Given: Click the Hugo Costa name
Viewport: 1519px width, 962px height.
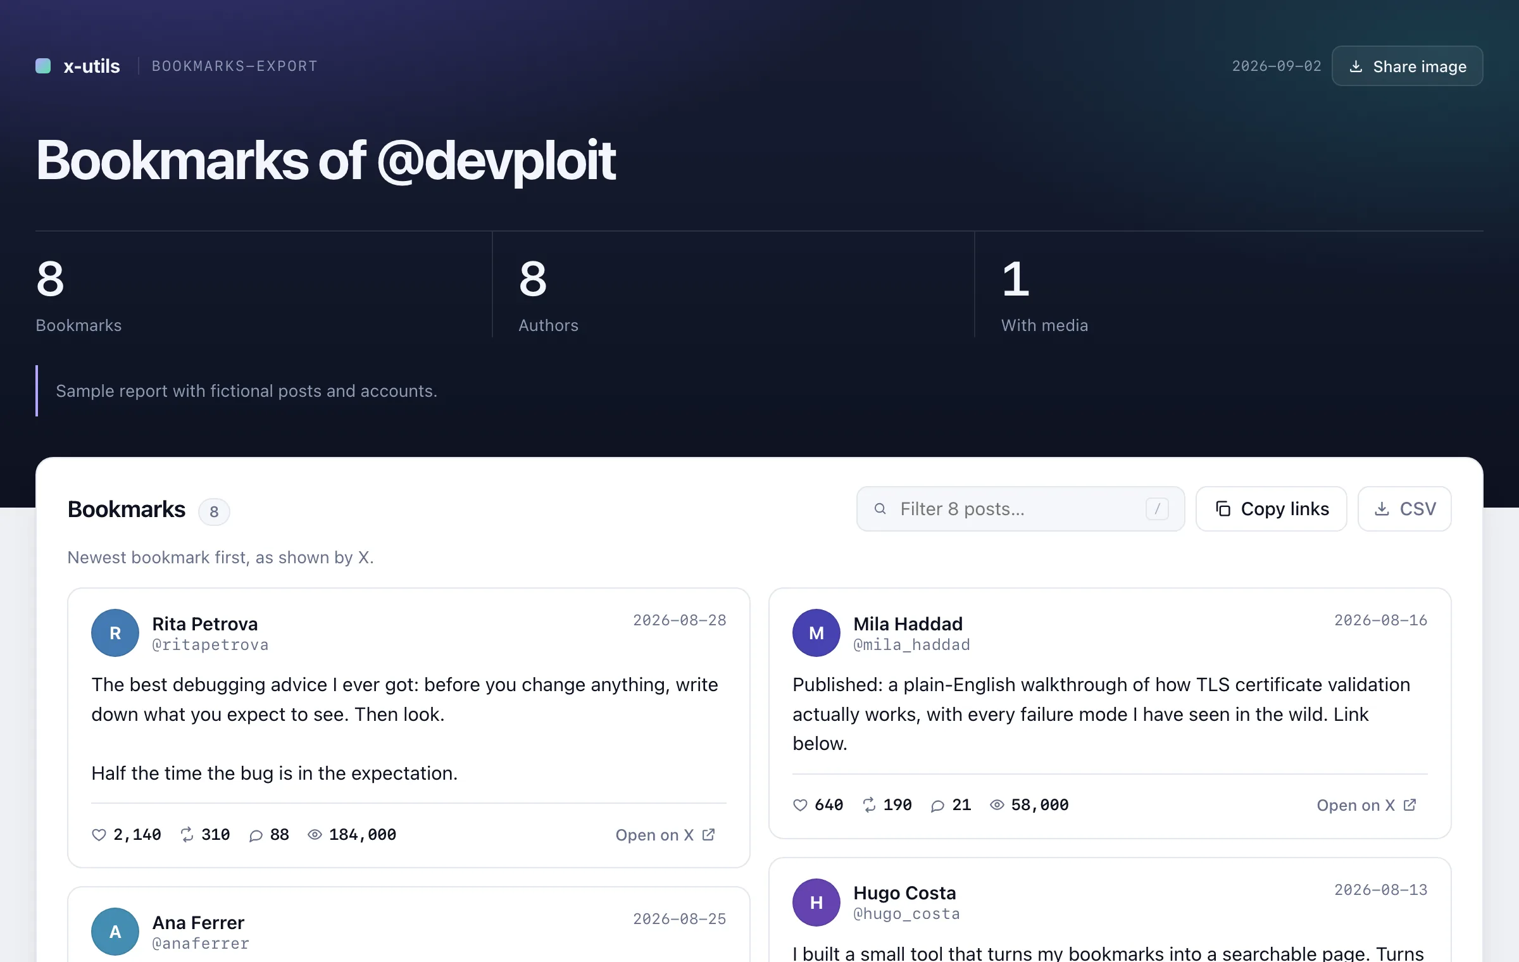Looking at the screenshot, I should coord(904,893).
